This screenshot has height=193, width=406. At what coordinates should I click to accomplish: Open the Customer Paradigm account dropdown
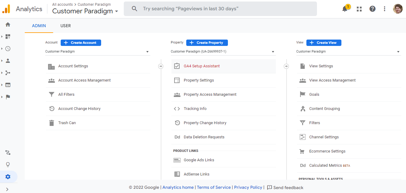coord(147,51)
